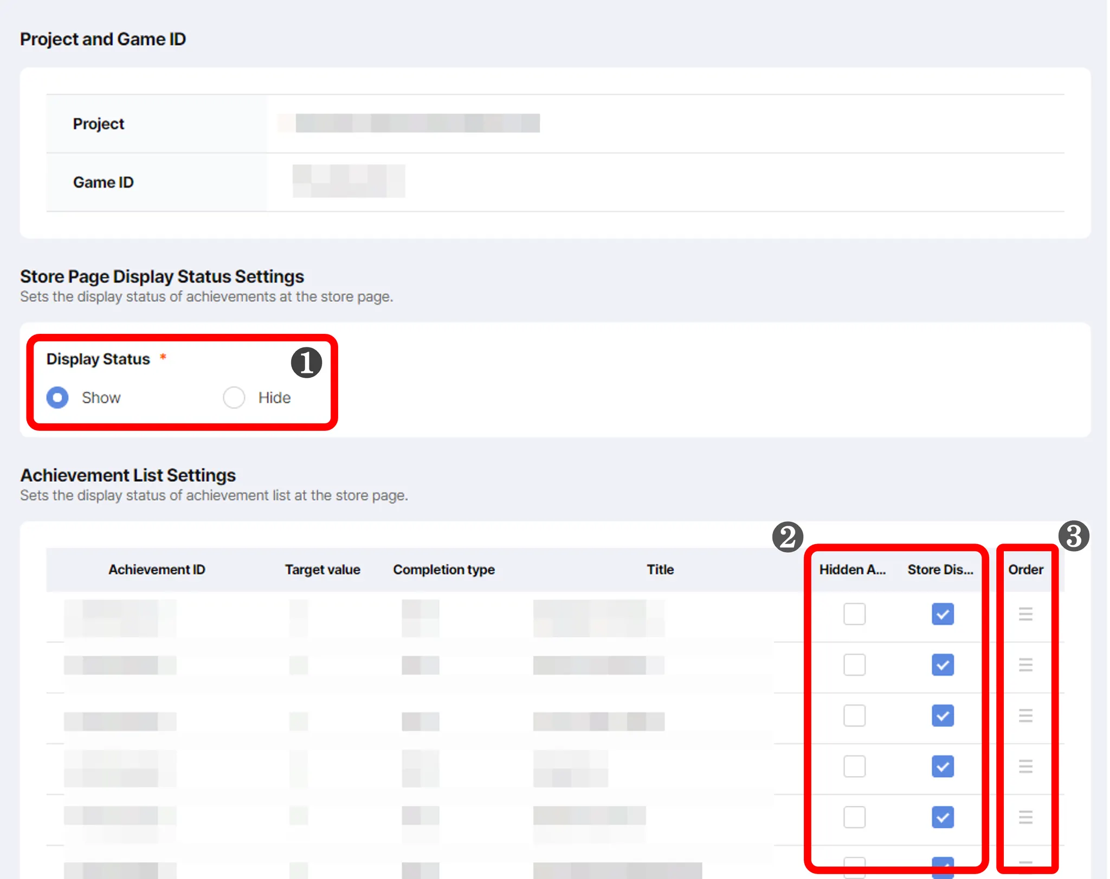The height and width of the screenshot is (879, 1110).
Task: Click the Order column header
Action: point(1025,570)
